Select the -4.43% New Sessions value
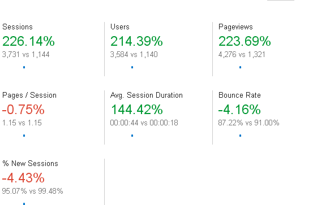Screen dimensions: 313x205 click(x=23, y=178)
